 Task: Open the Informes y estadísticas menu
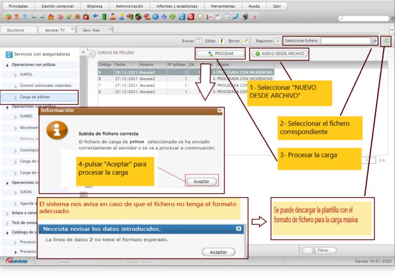pyautogui.click(x=176, y=6)
